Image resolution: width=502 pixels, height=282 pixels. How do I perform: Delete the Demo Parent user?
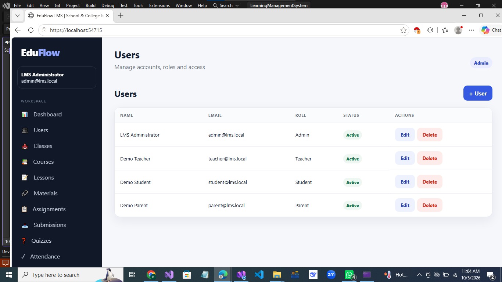click(x=430, y=205)
